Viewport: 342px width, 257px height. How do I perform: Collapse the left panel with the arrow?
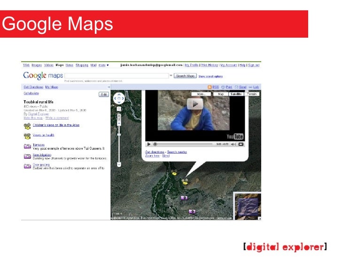click(109, 87)
